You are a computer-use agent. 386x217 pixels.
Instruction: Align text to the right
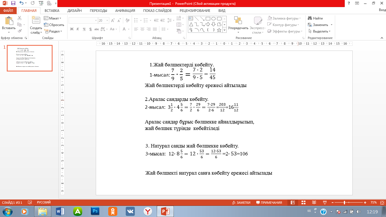[x=149, y=29]
